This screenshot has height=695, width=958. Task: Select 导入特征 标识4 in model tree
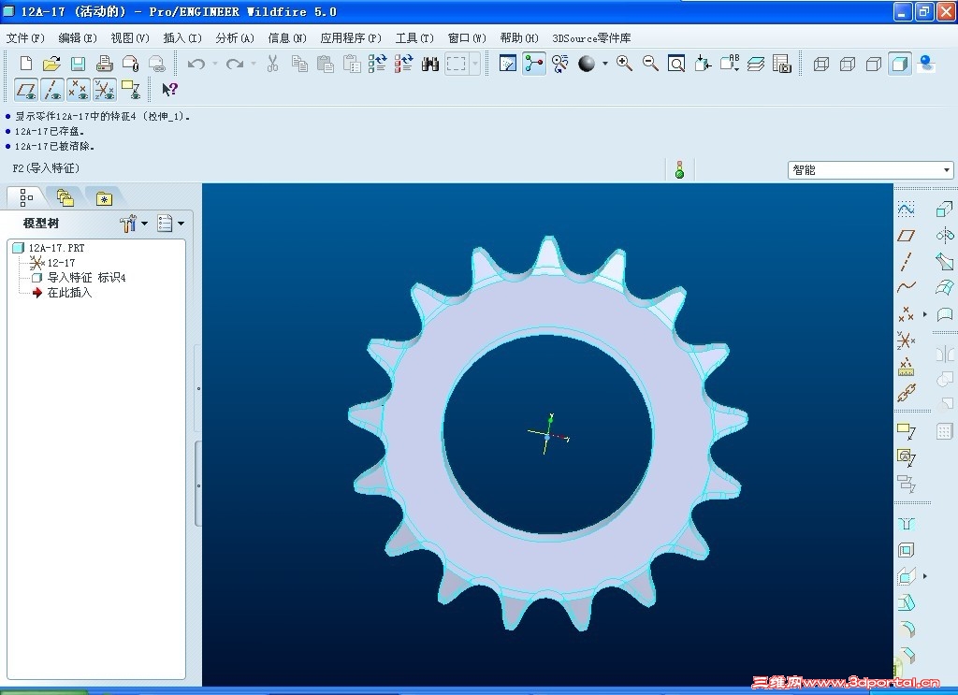[86, 278]
